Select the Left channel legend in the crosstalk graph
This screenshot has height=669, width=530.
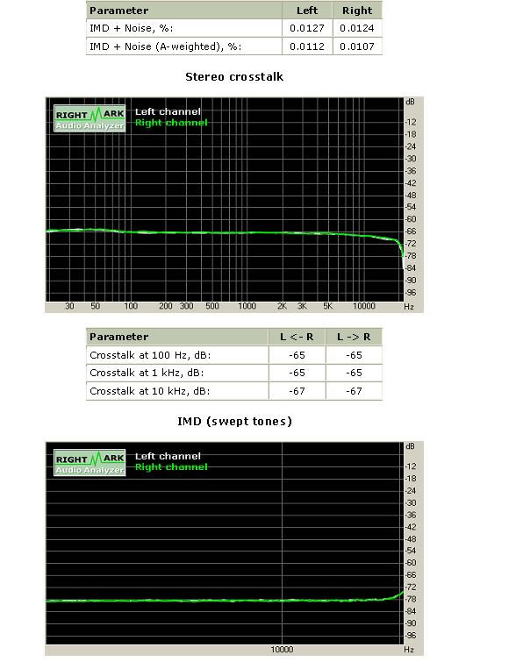click(167, 111)
